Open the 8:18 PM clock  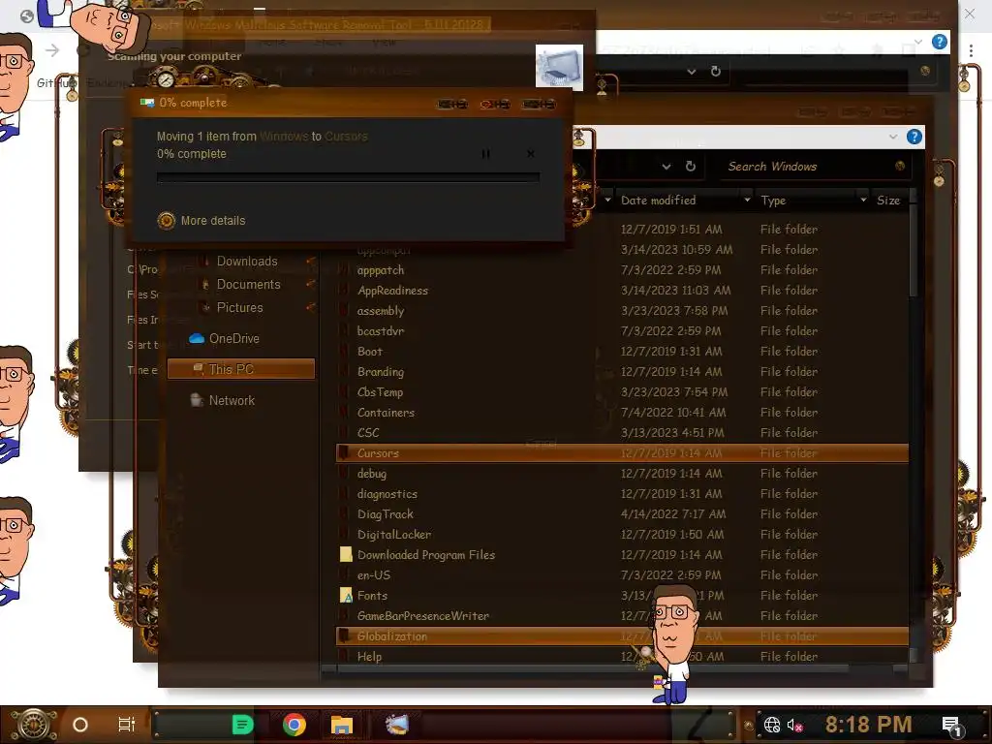point(868,725)
